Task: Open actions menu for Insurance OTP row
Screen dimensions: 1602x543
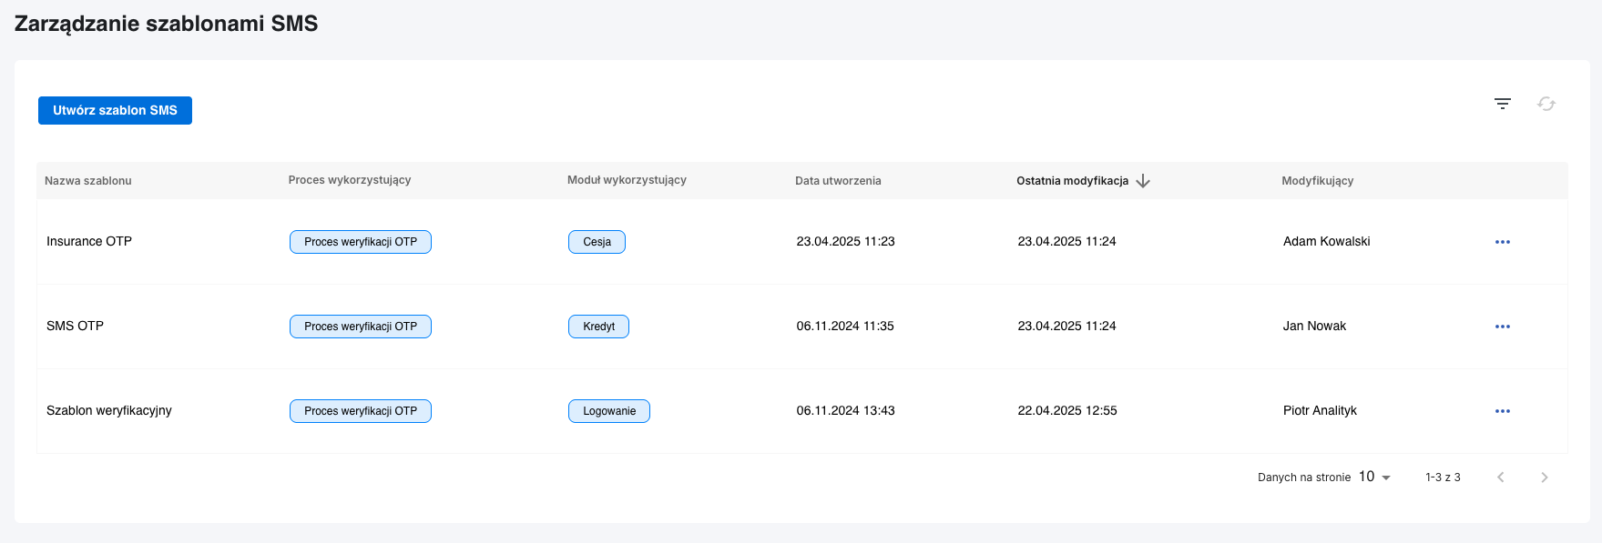Action: click(x=1503, y=242)
